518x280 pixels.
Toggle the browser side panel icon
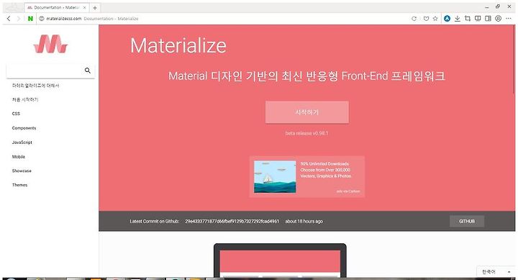488,19
